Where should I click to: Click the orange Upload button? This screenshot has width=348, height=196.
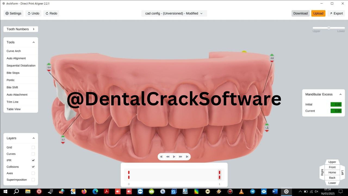pos(318,13)
